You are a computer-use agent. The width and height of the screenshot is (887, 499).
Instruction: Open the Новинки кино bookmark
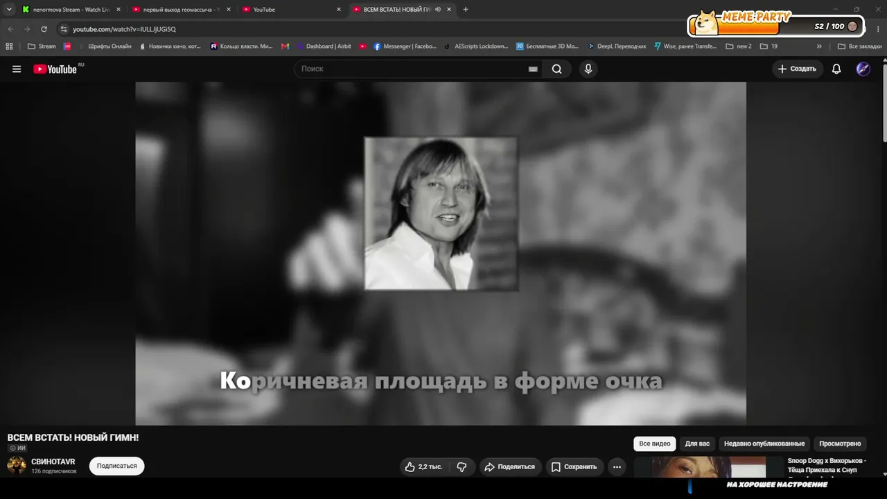(x=170, y=46)
